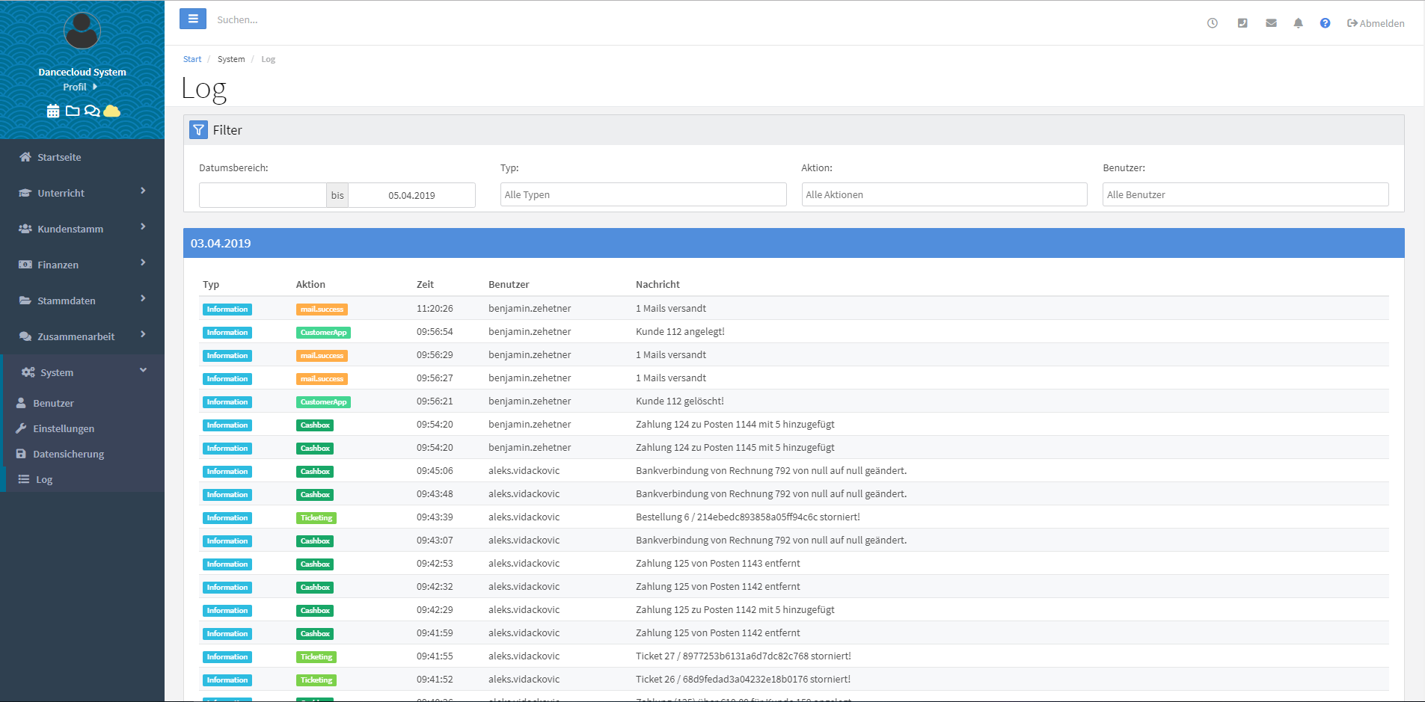Open the Alle Typen dropdown
The width and height of the screenshot is (1425, 702).
(643, 194)
